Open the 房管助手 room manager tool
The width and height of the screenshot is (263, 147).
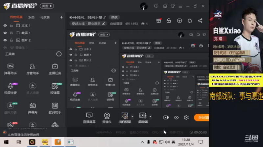pos(33,69)
